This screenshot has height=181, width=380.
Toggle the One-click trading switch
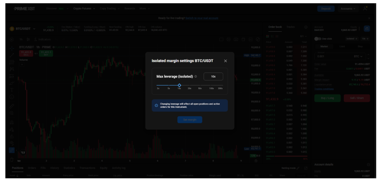coord(318,39)
